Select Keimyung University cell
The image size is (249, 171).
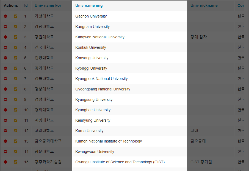(x=129, y=120)
